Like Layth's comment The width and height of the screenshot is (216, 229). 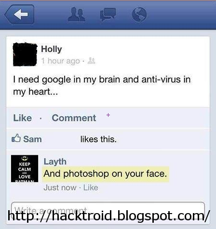[91, 188]
